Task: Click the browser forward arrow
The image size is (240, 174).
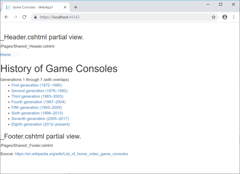Action: coord(15,17)
